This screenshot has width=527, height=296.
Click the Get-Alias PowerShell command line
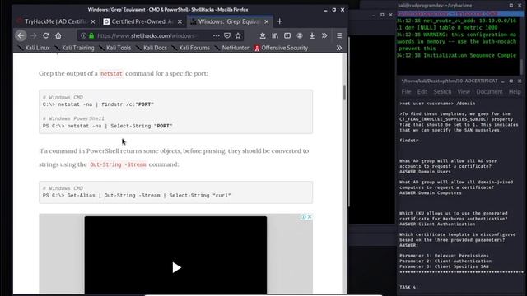(137, 196)
